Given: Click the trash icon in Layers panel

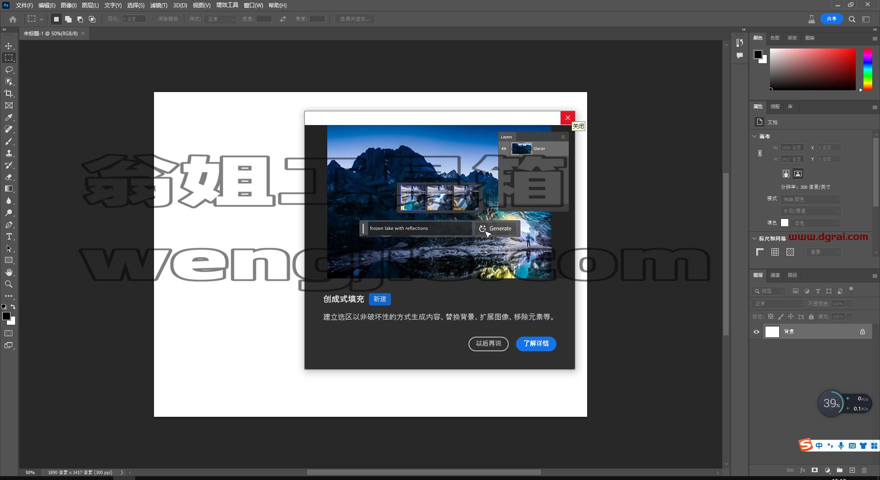Looking at the screenshot, I should [864, 470].
